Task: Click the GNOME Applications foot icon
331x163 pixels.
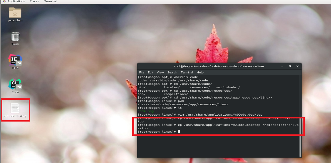Action: click(x=4, y=2)
